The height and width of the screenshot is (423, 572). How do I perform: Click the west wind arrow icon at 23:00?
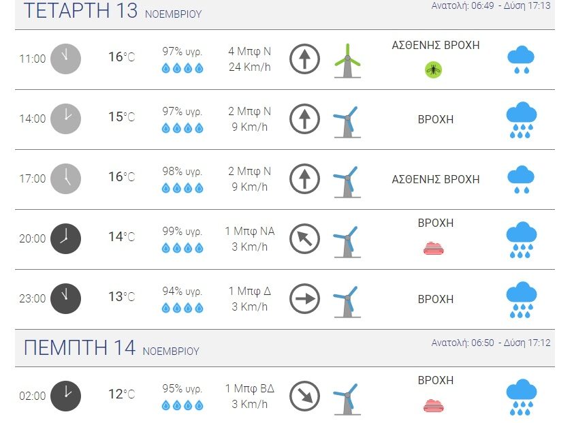(x=304, y=298)
